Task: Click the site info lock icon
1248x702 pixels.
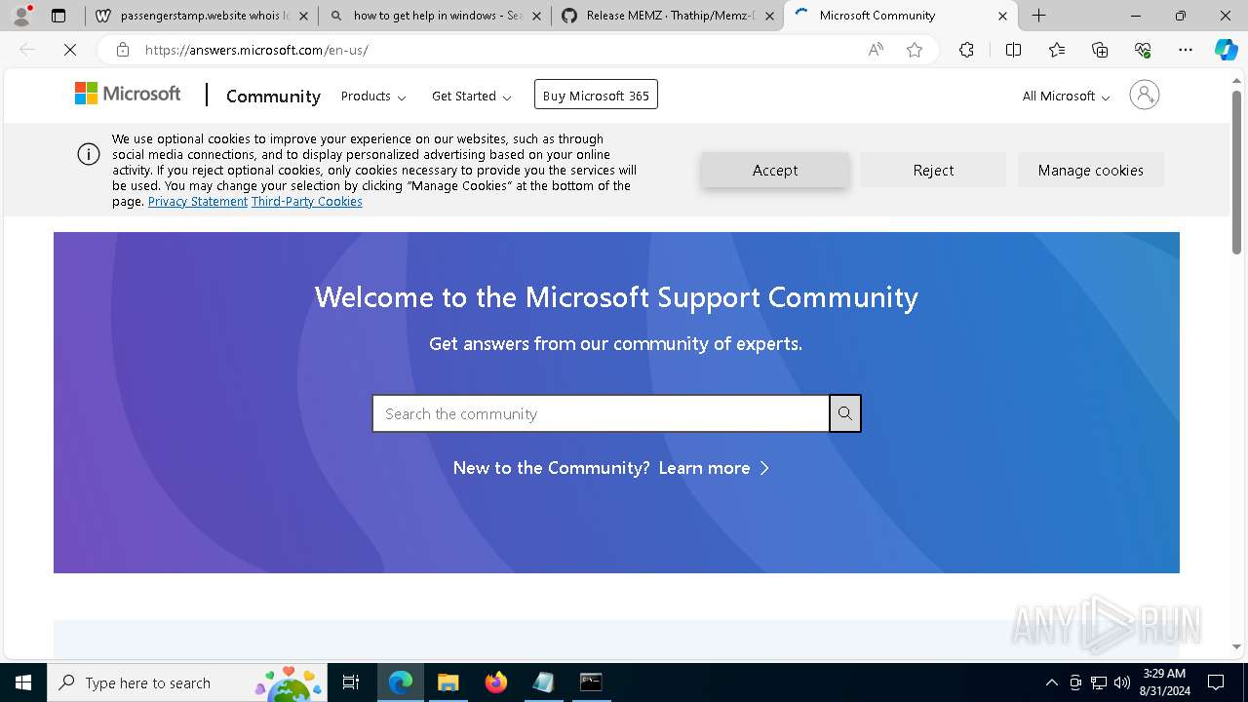Action: click(123, 50)
